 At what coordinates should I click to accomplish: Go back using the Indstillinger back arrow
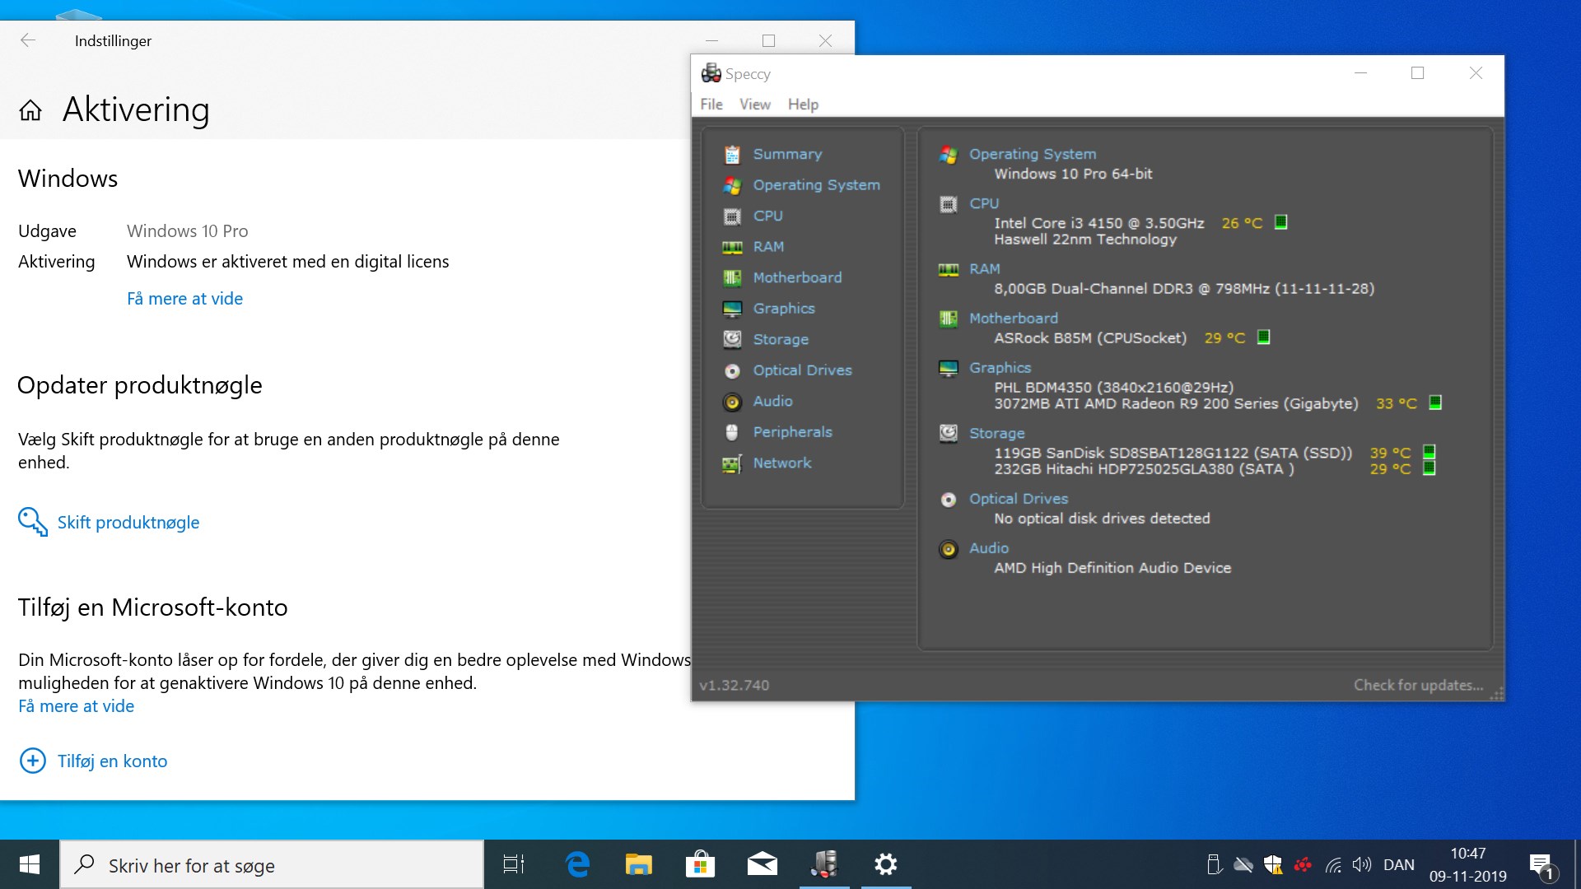point(28,40)
